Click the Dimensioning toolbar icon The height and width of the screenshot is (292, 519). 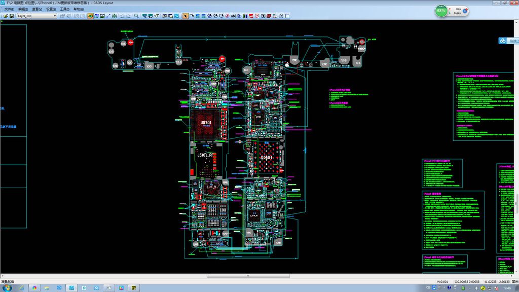pos(102,16)
